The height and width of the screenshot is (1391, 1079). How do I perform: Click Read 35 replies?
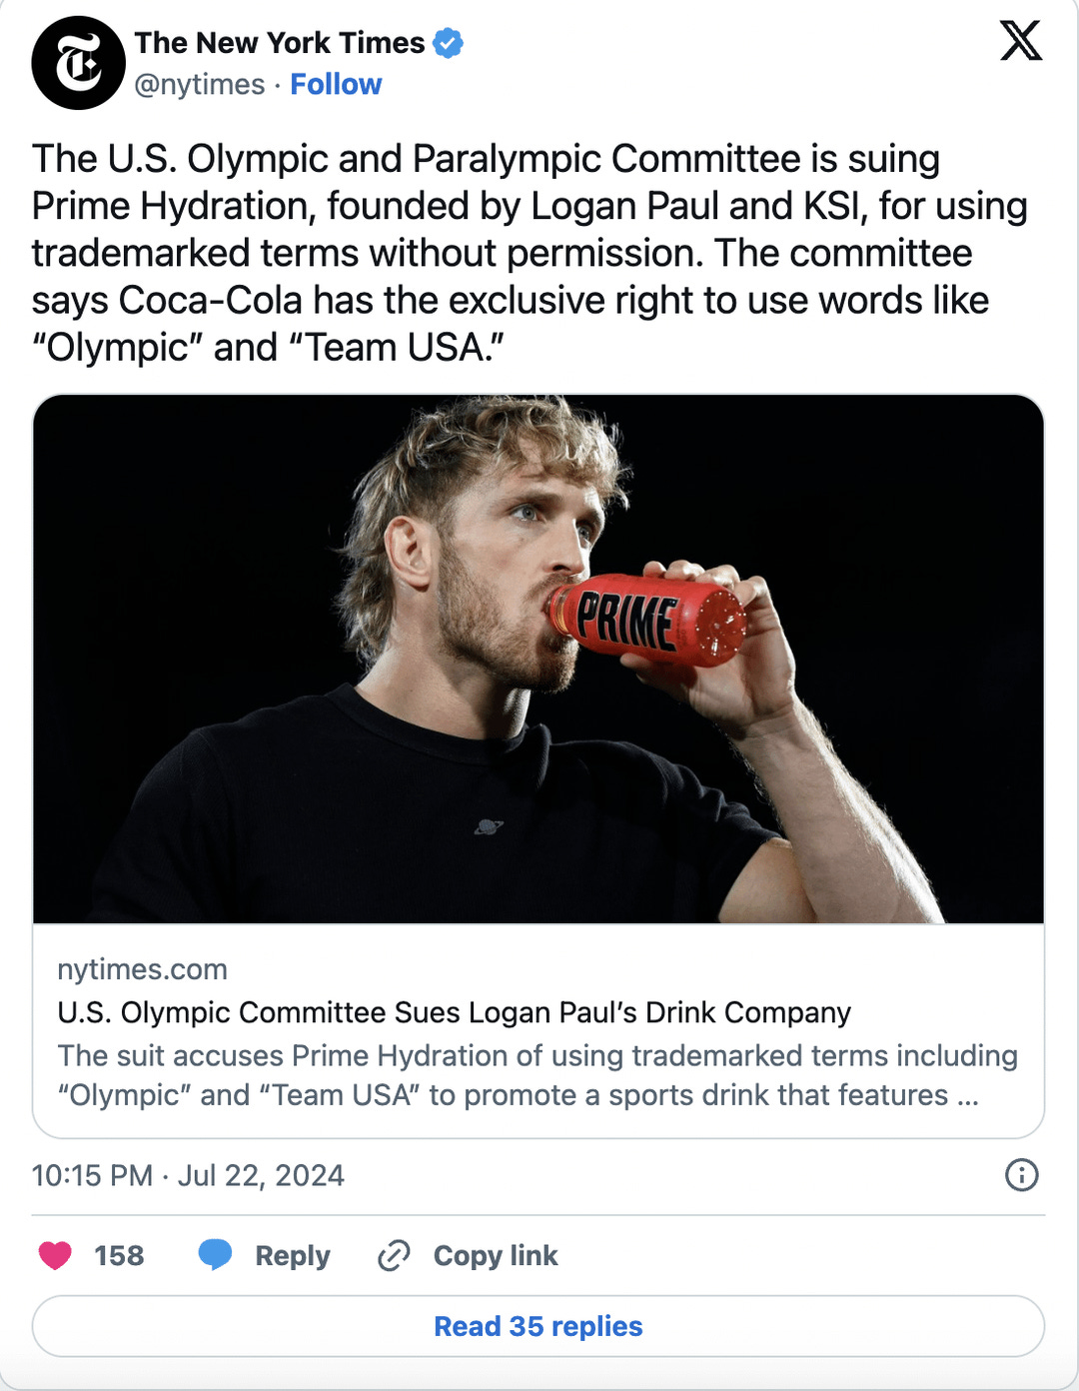click(539, 1326)
